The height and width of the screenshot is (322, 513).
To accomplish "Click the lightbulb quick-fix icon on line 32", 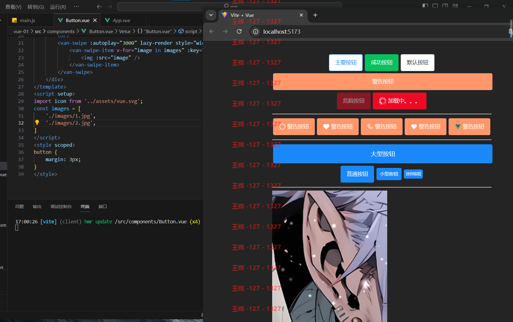I will pyautogui.click(x=37, y=123).
